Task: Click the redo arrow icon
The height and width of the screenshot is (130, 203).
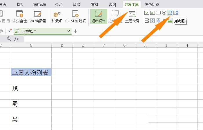Action: click(1, 31)
